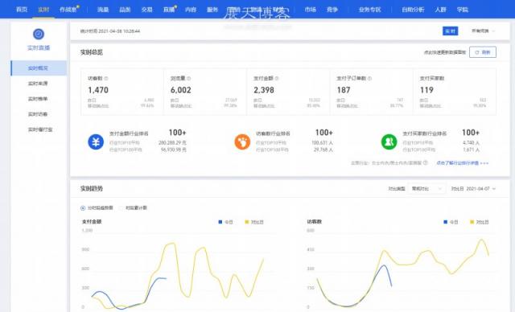The image size is (515, 312).
Task: Toggle the blue 今日 legend in 访客数 chart
Action: [x=451, y=222]
